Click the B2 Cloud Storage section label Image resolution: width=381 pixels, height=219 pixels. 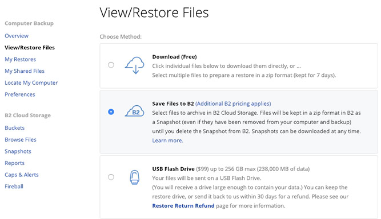pyautogui.click(x=27, y=115)
